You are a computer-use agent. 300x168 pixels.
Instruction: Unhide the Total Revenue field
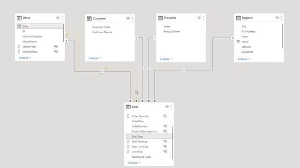(165, 141)
